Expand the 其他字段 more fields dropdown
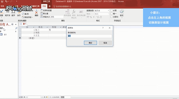Viewport: 179px width, 99px height. [x=27, y=17]
